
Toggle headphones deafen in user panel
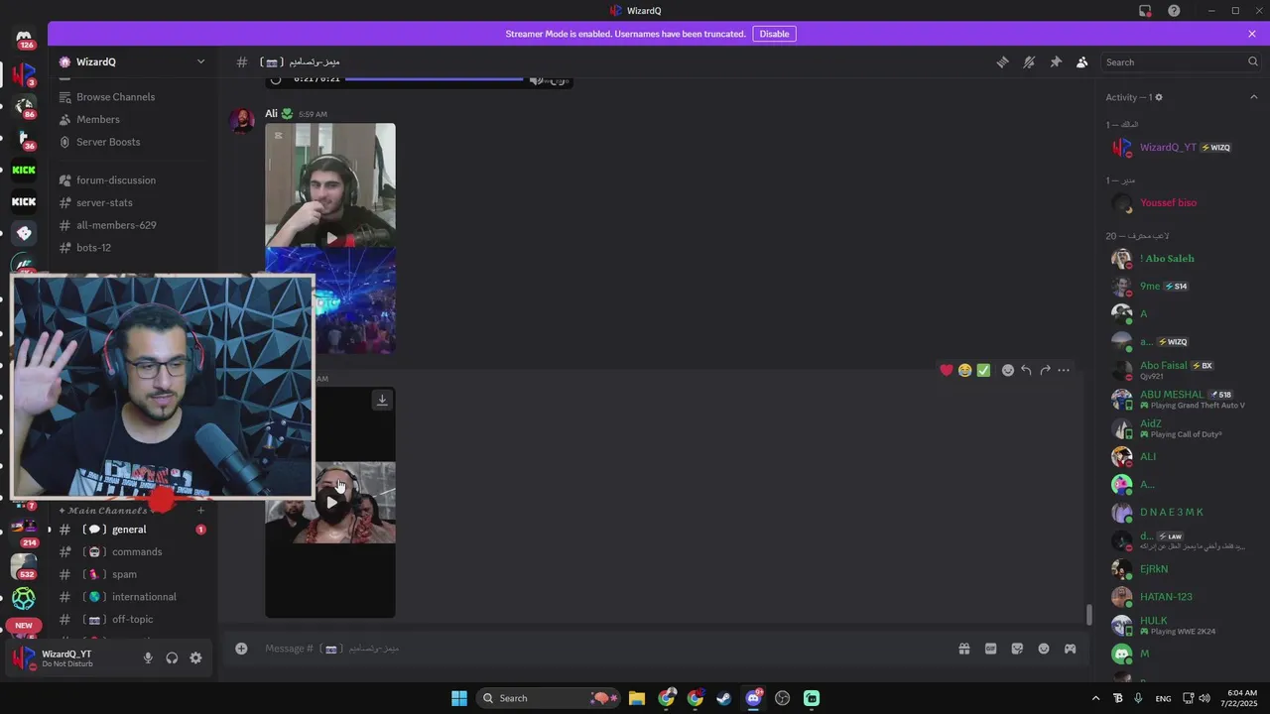click(x=172, y=657)
